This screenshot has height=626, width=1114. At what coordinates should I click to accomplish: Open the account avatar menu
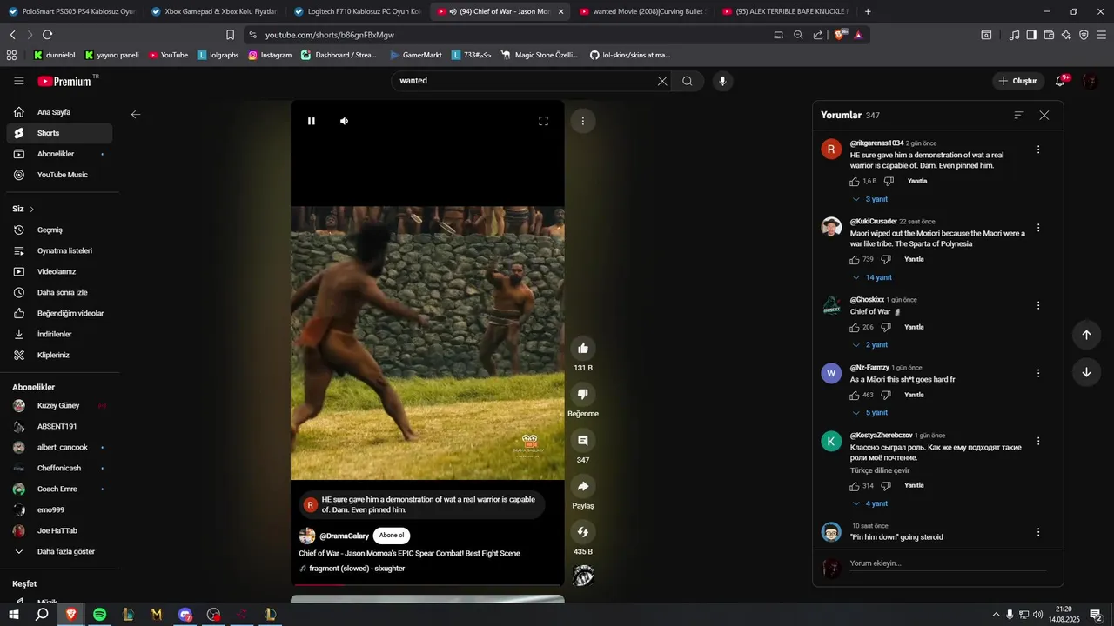click(1090, 81)
